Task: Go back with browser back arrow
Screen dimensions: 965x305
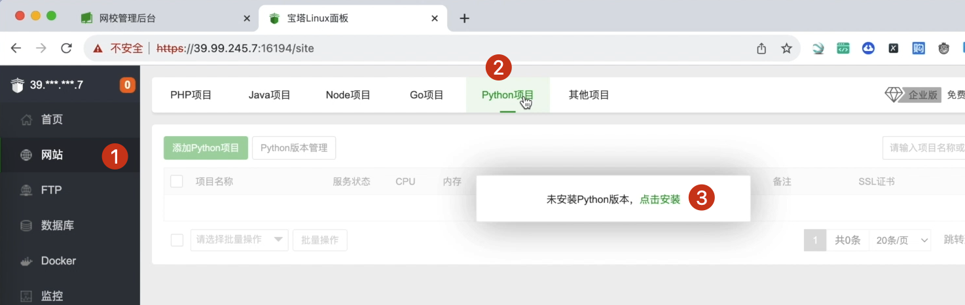Action: tap(16, 48)
